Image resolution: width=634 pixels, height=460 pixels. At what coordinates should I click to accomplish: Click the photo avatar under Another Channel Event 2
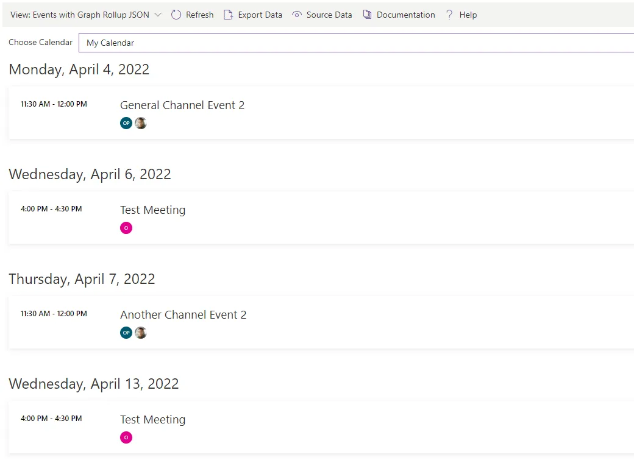pyautogui.click(x=141, y=333)
